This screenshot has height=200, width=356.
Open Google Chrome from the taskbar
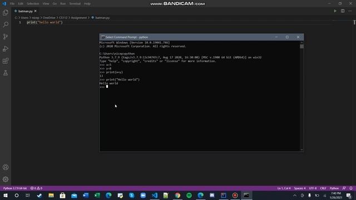pyautogui.click(x=177, y=195)
